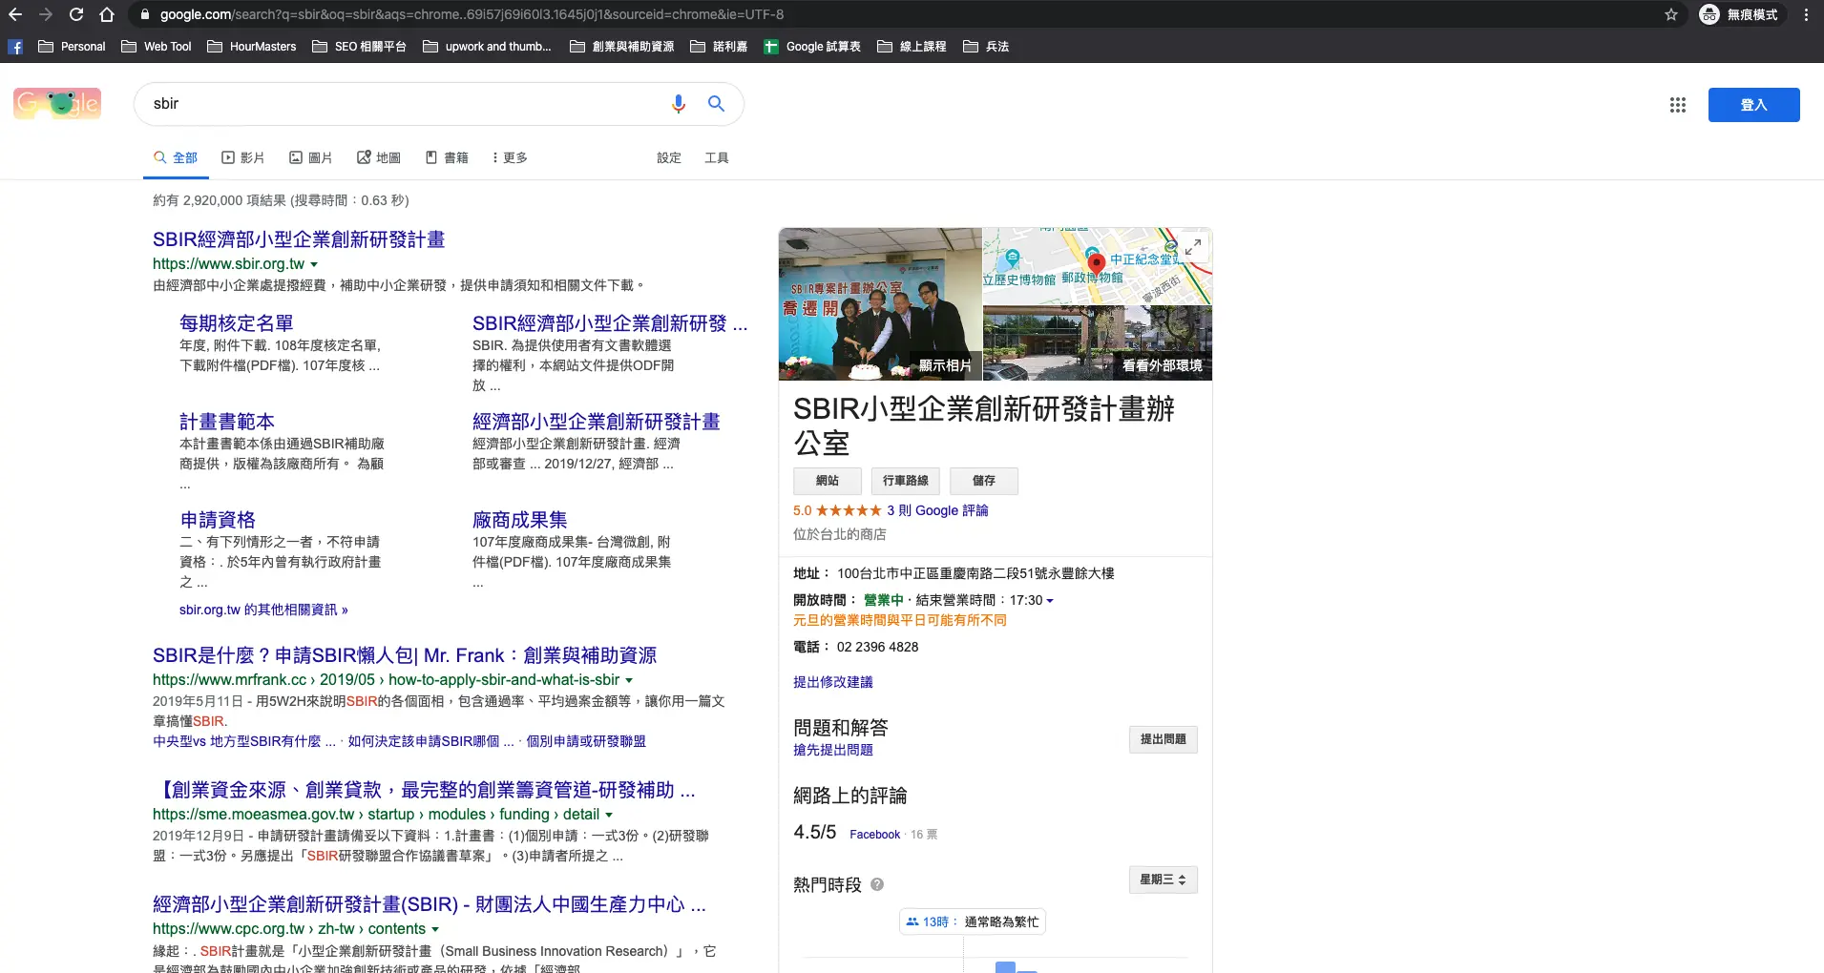Open the 廠商成果集 sitelink
This screenshot has width=1824, height=973.
520,520
